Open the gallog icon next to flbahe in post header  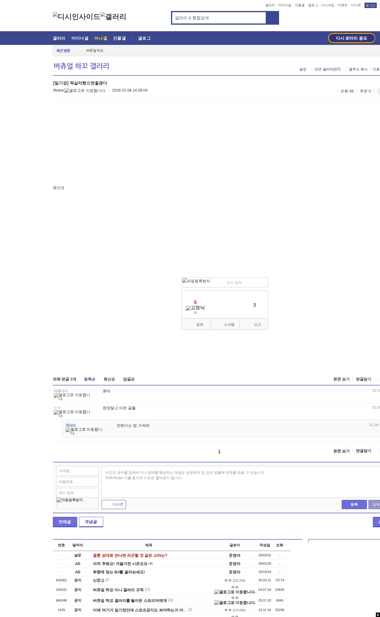pos(85,91)
